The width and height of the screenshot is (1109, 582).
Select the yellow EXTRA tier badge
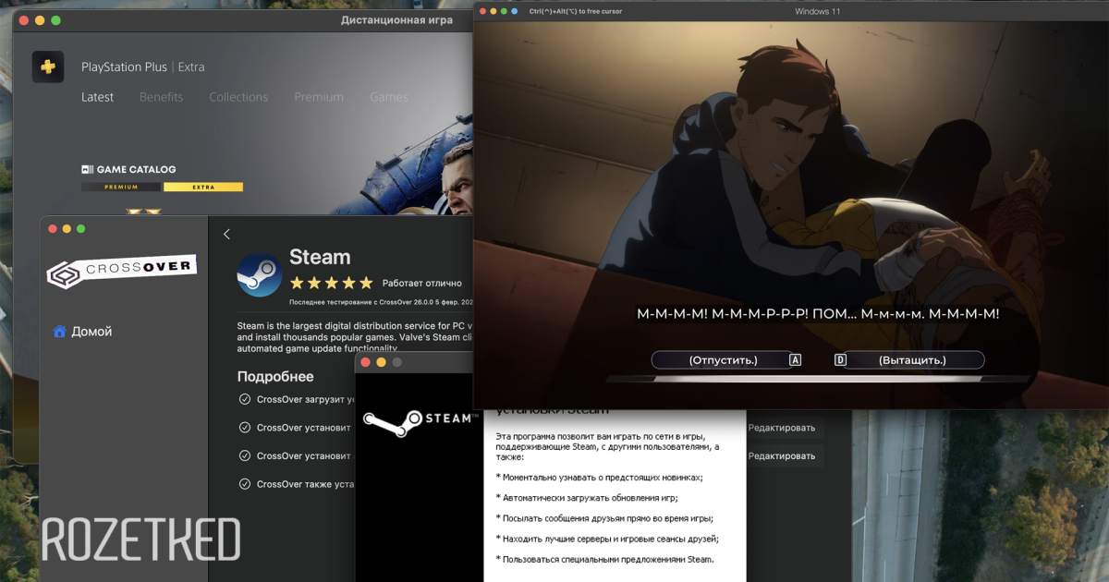203,187
